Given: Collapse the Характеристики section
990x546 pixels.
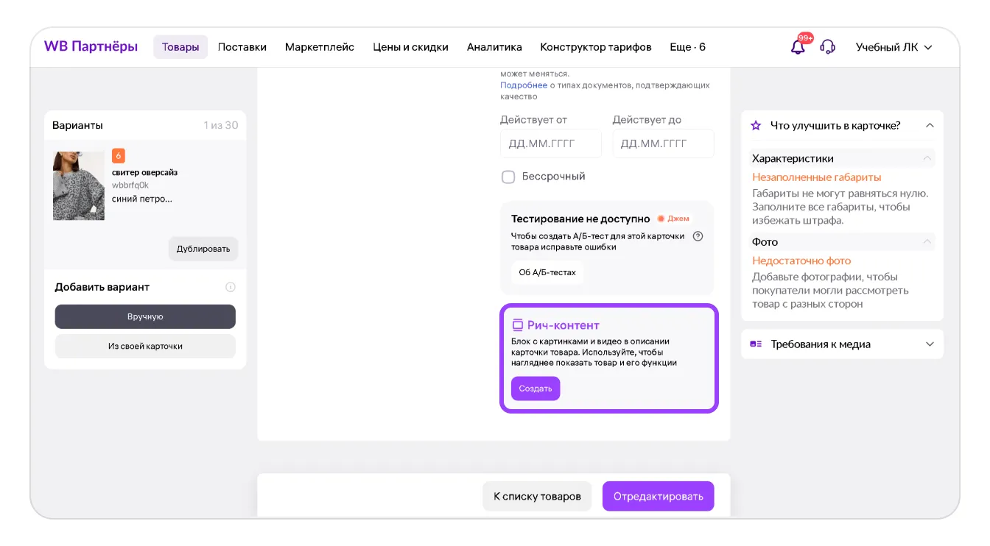Looking at the screenshot, I should point(927,158).
